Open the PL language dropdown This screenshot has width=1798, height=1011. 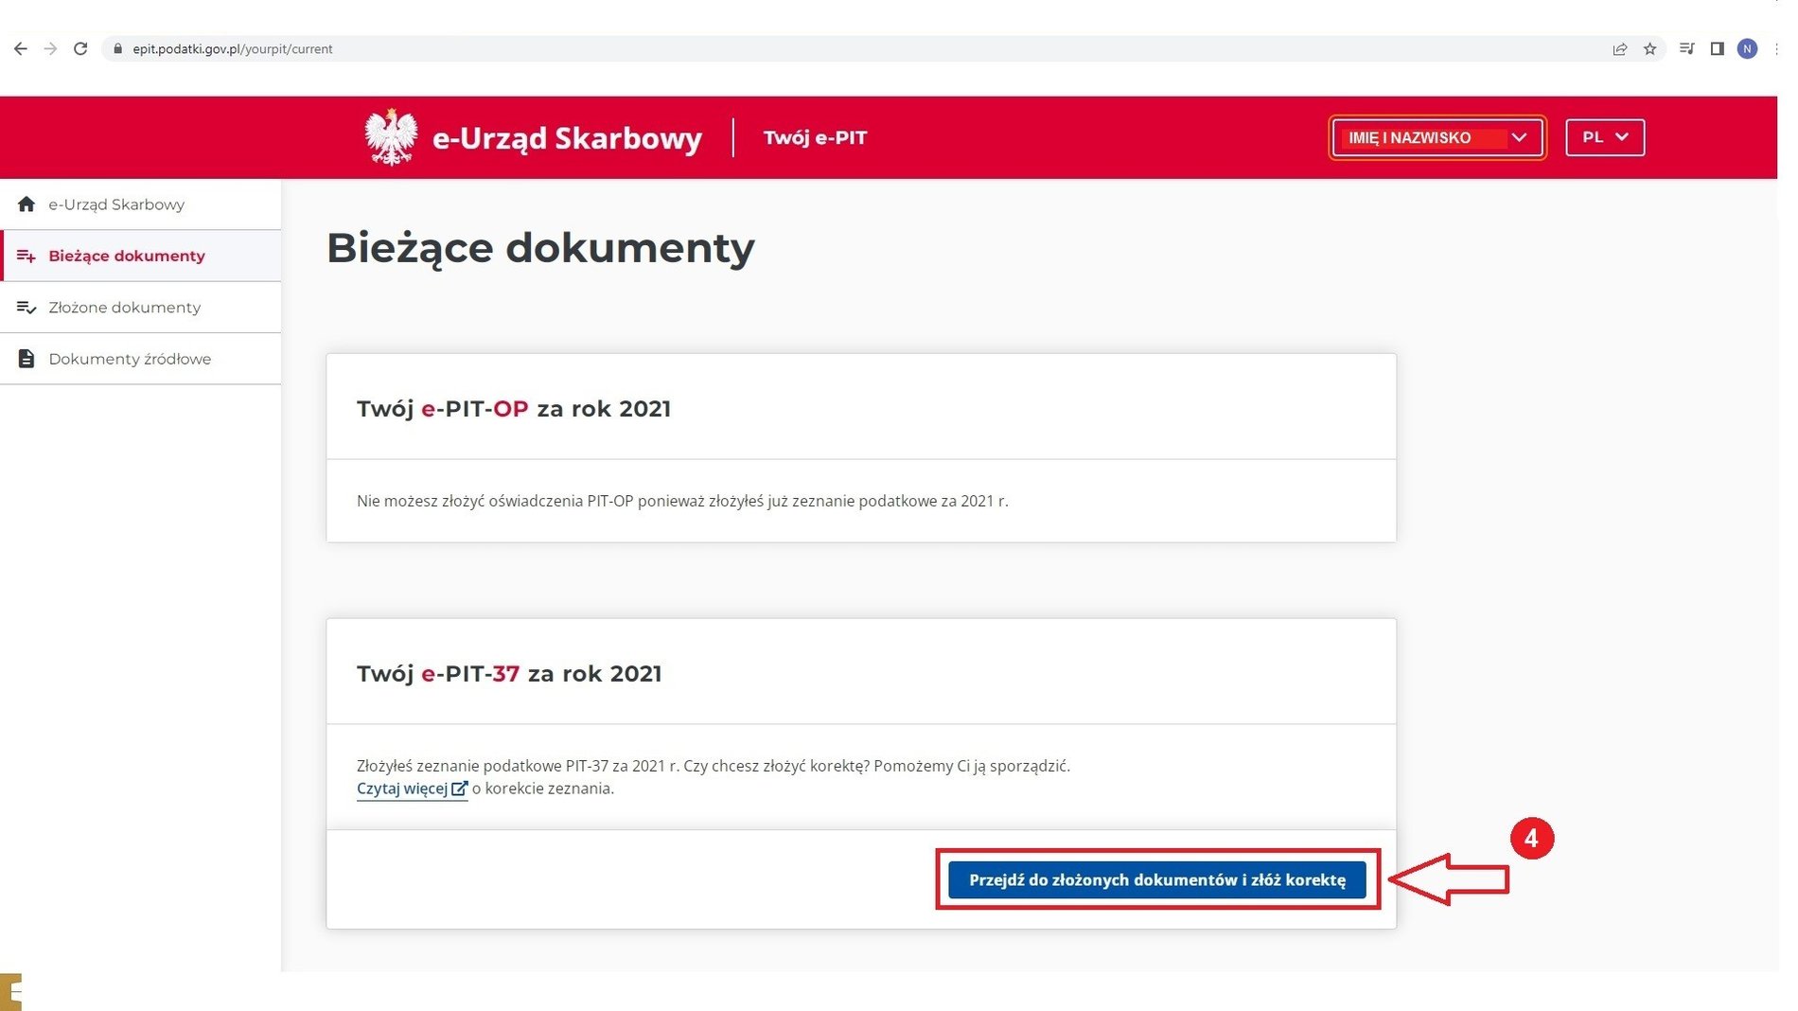tap(1605, 137)
